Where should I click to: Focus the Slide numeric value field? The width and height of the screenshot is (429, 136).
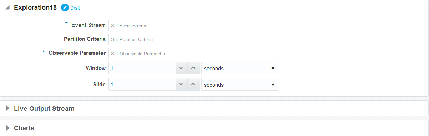pos(142,85)
